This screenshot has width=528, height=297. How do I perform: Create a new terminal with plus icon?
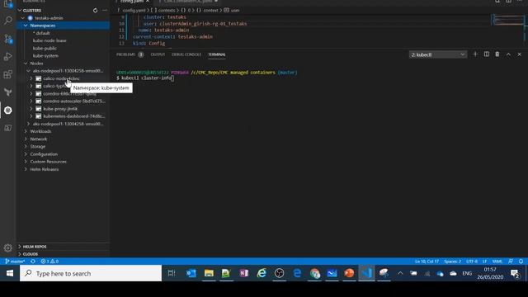pyautogui.click(x=475, y=54)
